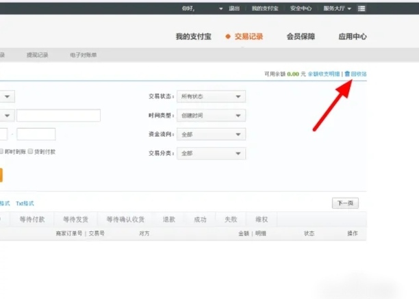Open the 交易状态 dropdown
The image size is (419, 299).
(211, 97)
